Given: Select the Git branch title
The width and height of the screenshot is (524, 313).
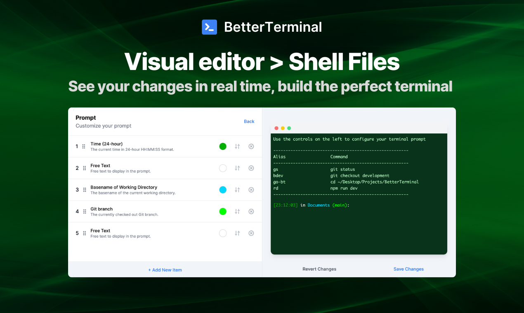Looking at the screenshot, I should coord(101,209).
